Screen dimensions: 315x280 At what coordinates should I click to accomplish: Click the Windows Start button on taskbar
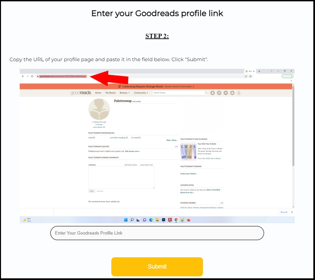(126, 220)
